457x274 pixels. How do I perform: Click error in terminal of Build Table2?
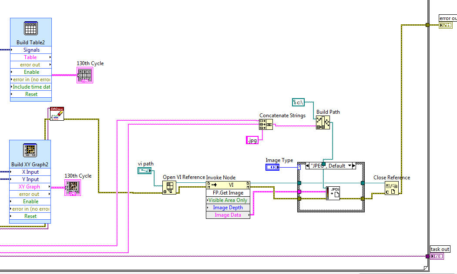(31, 79)
